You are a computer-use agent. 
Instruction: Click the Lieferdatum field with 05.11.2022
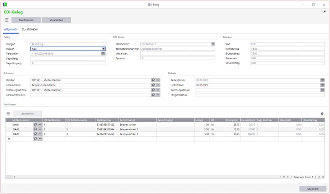pyautogui.click(x=258, y=85)
